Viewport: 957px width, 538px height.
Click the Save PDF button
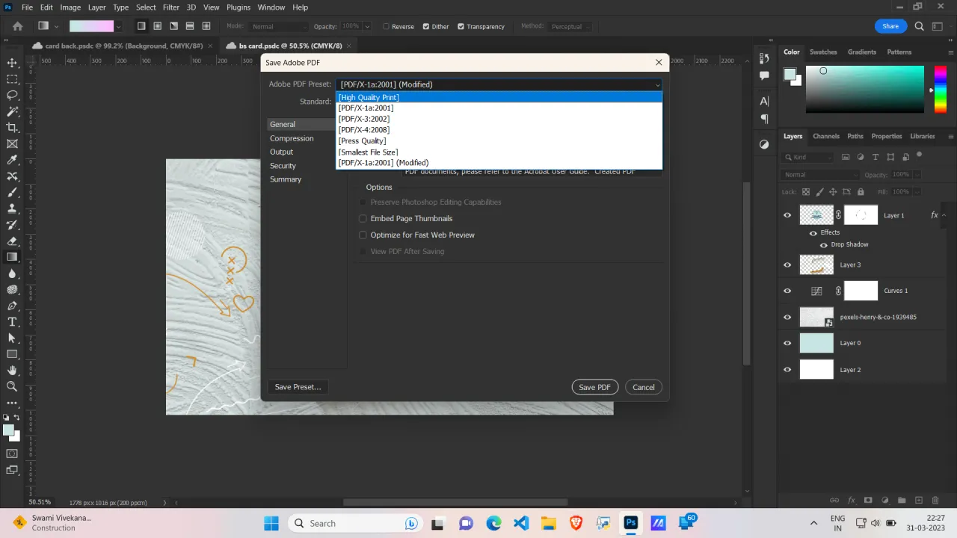pos(594,387)
